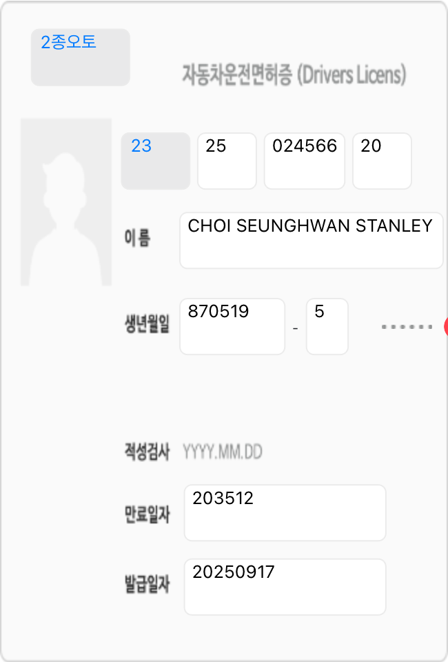Viewport: 448px width, 662px height.
Task: Focus the expiry date field 203512
Action: [x=285, y=512]
